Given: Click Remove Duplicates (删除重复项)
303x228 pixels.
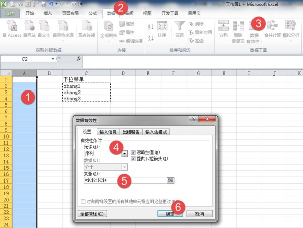Looking at the screenshot, I should [x=238, y=32].
